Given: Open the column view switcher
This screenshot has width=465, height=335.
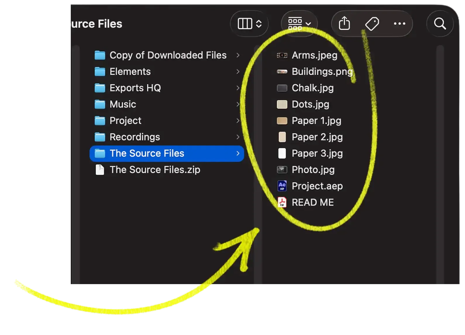Looking at the screenshot, I should 249,23.
